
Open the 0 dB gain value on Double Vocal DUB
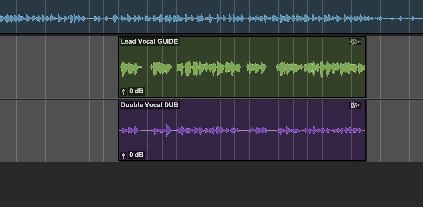[137, 155]
